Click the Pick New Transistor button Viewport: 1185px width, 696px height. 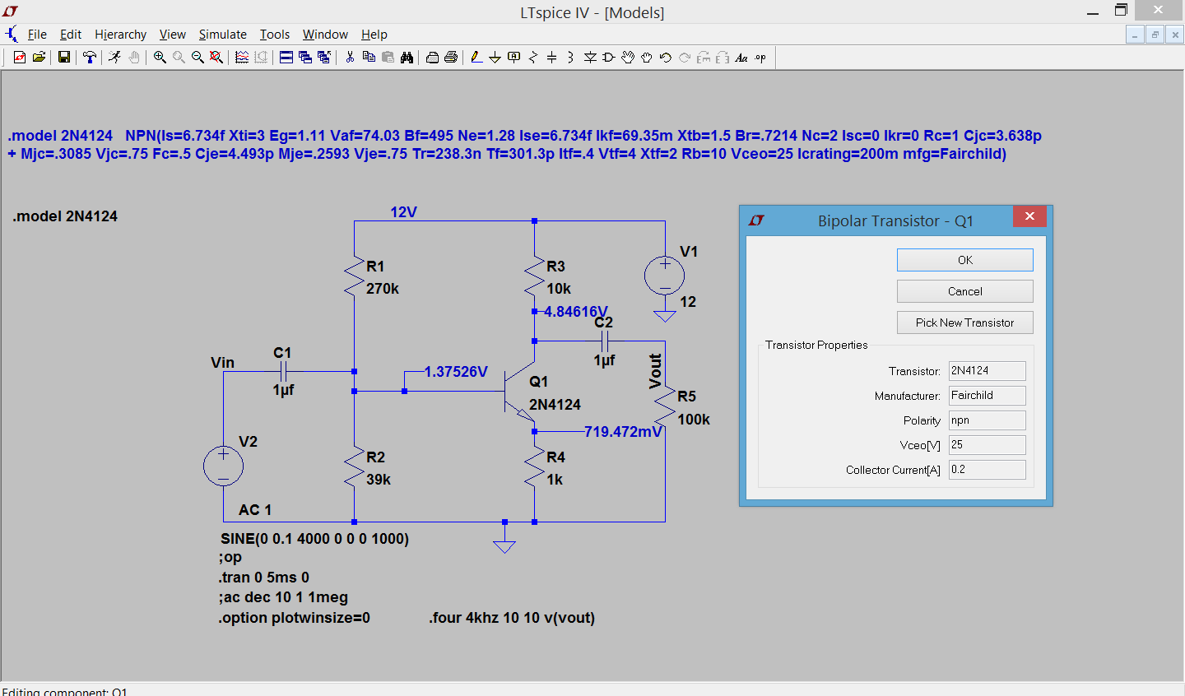[964, 322]
